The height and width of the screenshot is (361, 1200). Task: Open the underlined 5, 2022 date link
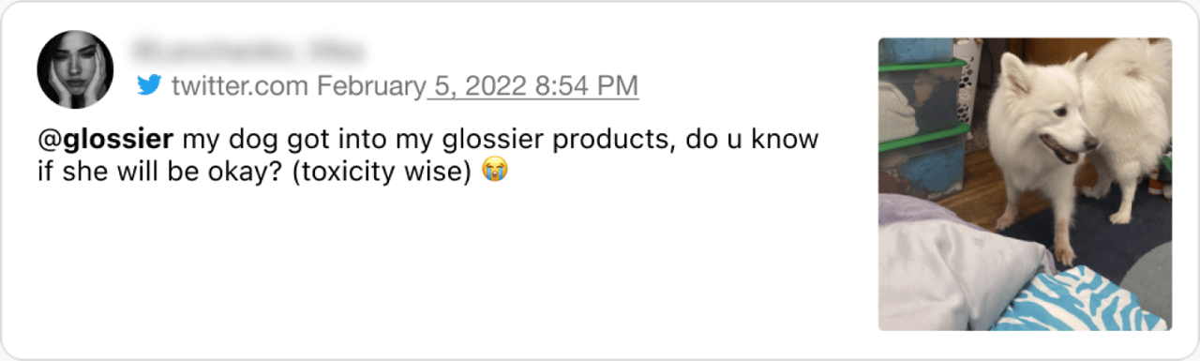482,86
